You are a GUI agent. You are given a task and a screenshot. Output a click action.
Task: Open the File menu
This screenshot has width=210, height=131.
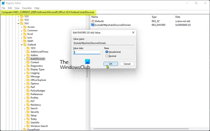(3, 8)
